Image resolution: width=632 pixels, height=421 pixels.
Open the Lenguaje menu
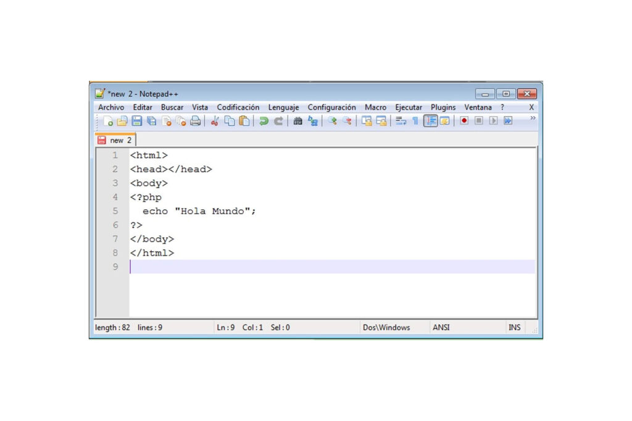coord(283,107)
